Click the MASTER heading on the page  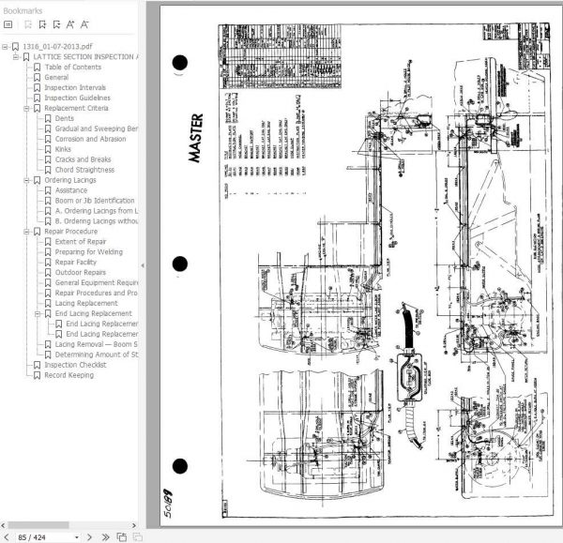click(195, 138)
